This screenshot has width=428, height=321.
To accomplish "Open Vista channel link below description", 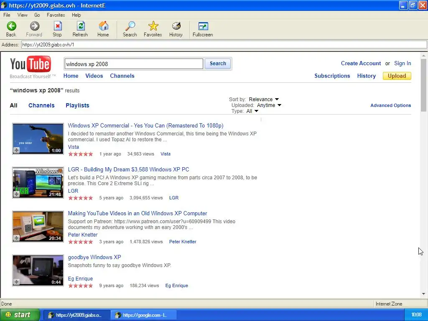I will pyautogui.click(x=74, y=147).
